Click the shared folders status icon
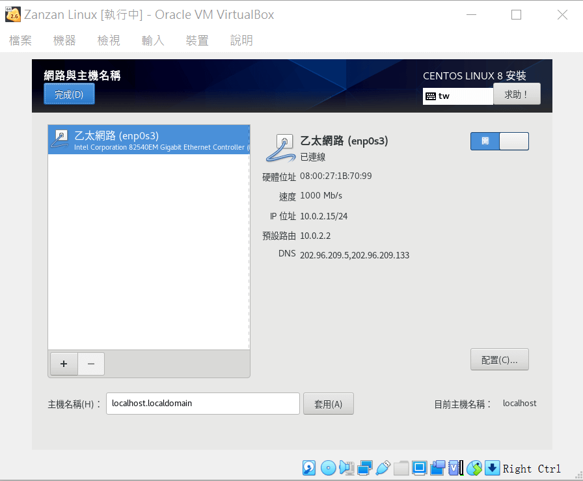The width and height of the screenshot is (583, 481). tap(401, 468)
